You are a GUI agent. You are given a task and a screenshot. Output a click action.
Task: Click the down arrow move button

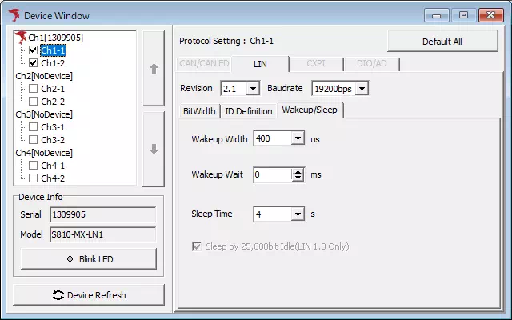pos(154,148)
